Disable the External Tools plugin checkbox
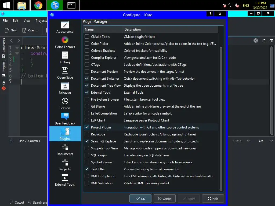Image resolution: width=275 pixels, height=206 pixels. pos(87,93)
